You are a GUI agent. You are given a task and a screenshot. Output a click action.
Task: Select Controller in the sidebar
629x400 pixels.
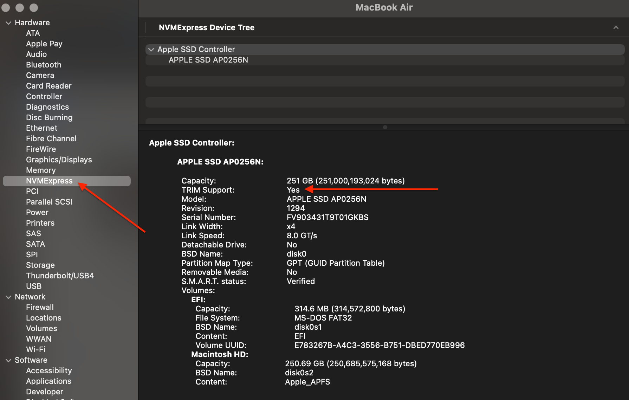tap(44, 96)
